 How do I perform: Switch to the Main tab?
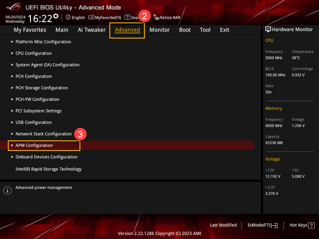click(62, 30)
